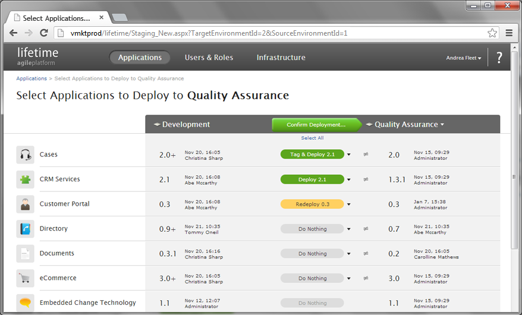Click the Customer Portal person icon
Screen dimensions: 522x315
(26, 204)
